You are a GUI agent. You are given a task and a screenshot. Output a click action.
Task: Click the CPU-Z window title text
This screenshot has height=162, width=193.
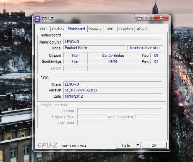coord(47,19)
